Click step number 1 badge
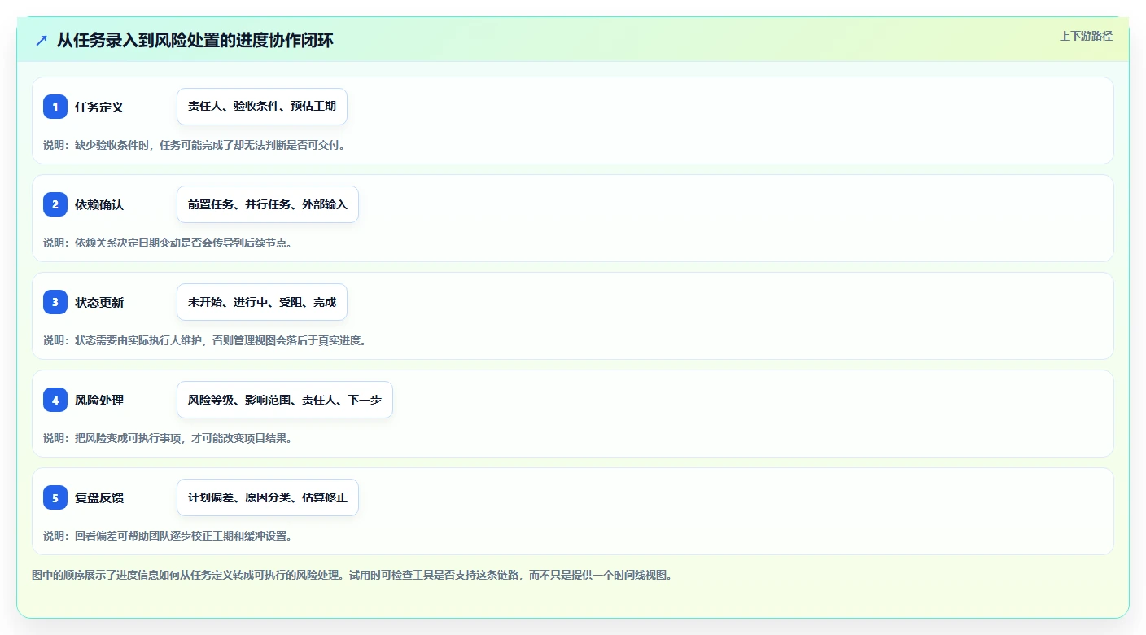1146x635 pixels. (55, 107)
